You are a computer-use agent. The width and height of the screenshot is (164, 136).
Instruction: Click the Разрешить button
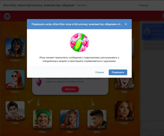coord(118,72)
